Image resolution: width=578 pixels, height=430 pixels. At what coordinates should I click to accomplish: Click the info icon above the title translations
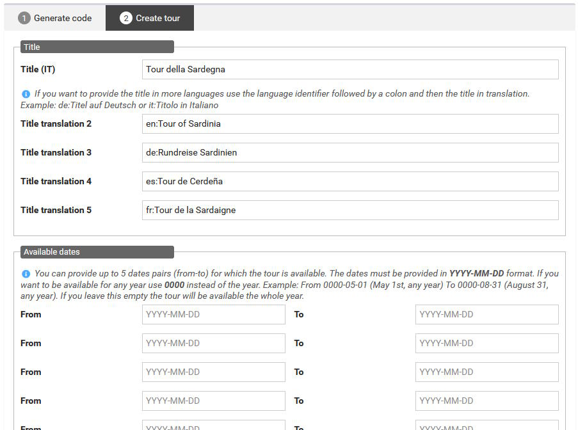26,94
